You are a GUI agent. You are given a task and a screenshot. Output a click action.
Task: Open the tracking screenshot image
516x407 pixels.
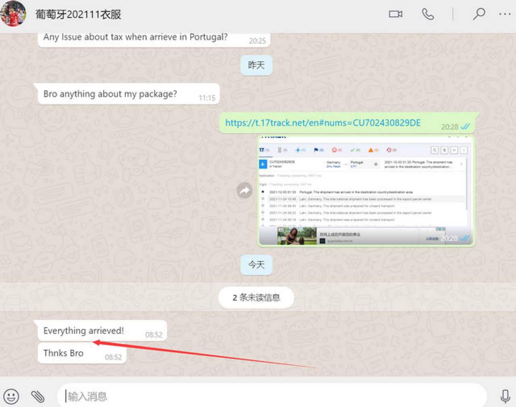(x=366, y=191)
